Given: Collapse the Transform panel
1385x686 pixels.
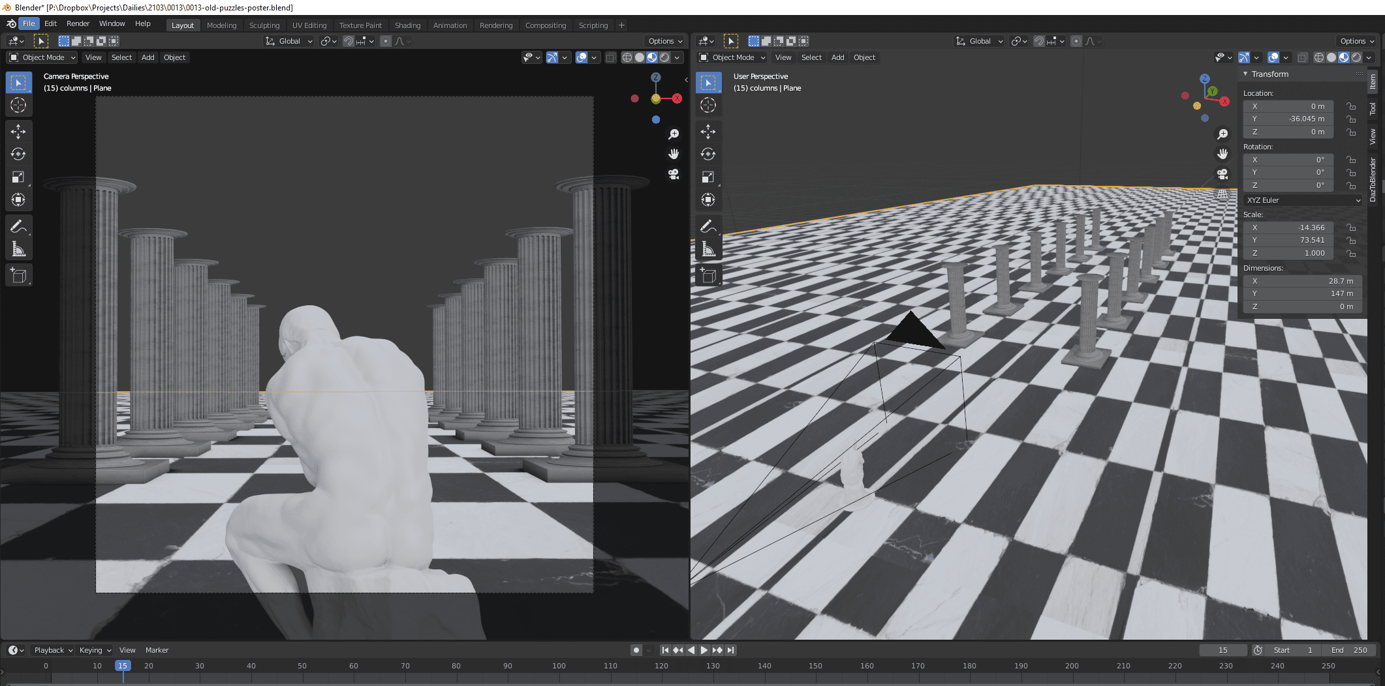Looking at the screenshot, I should pos(1246,74).
